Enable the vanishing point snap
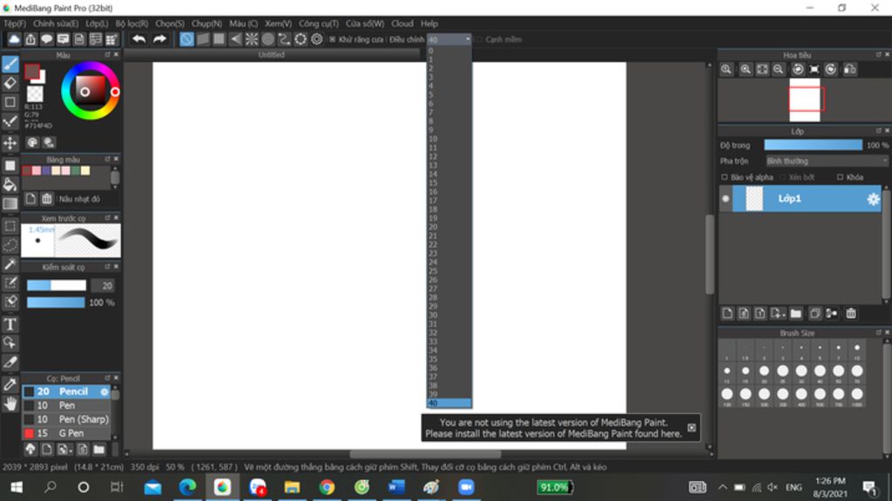Viewport: 892px width, 501px height. tap(235, 39)
